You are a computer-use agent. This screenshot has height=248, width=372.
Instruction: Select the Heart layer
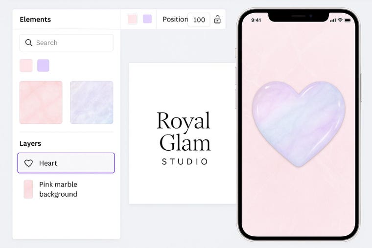click(66, 163)
